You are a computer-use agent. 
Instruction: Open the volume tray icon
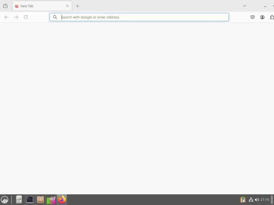[257, 200]
